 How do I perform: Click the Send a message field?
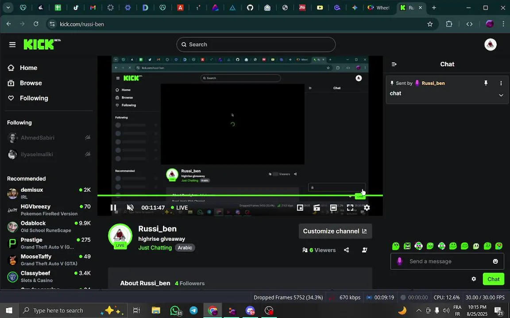click(x=447, y=261)
